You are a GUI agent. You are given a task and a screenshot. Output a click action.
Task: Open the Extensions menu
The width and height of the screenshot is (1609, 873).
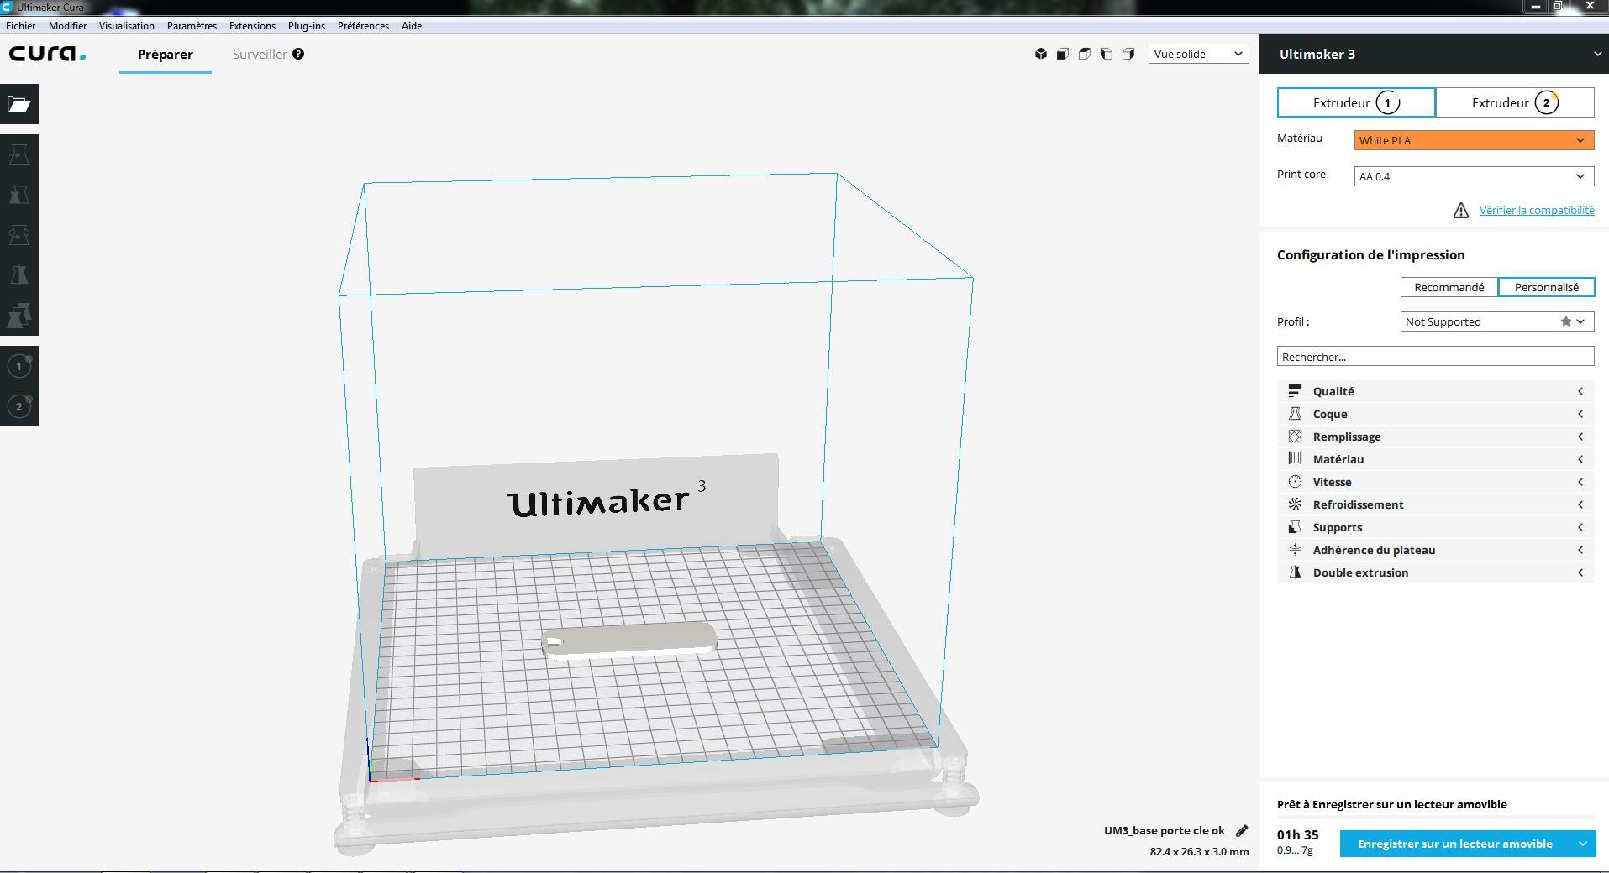click(x=252, y=26)
